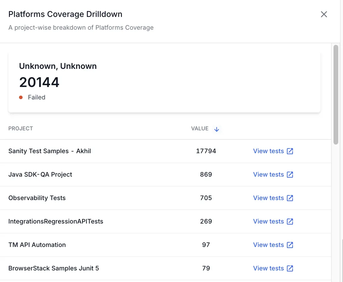Close the Platforms Coverage Drilldown panel
Screen dimensions: 343x282
pos(324,15)
